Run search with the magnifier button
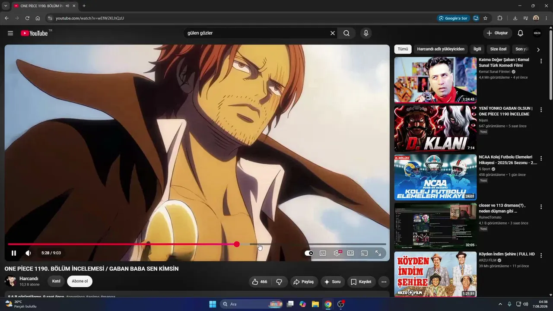 click(346, 33)
